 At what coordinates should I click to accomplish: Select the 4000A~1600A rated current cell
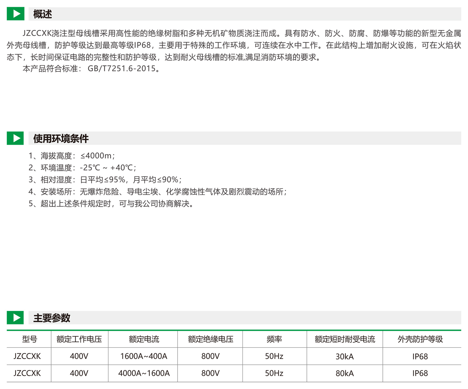click(144, 373)
